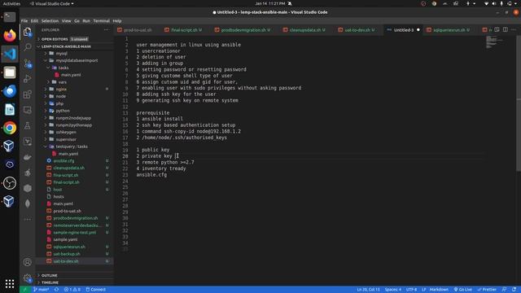
Task: Open the Search view in activity bar
Action: tap(27, 47)
